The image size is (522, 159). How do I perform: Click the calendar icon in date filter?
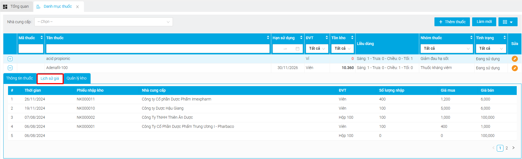click(x=298, y=49)
